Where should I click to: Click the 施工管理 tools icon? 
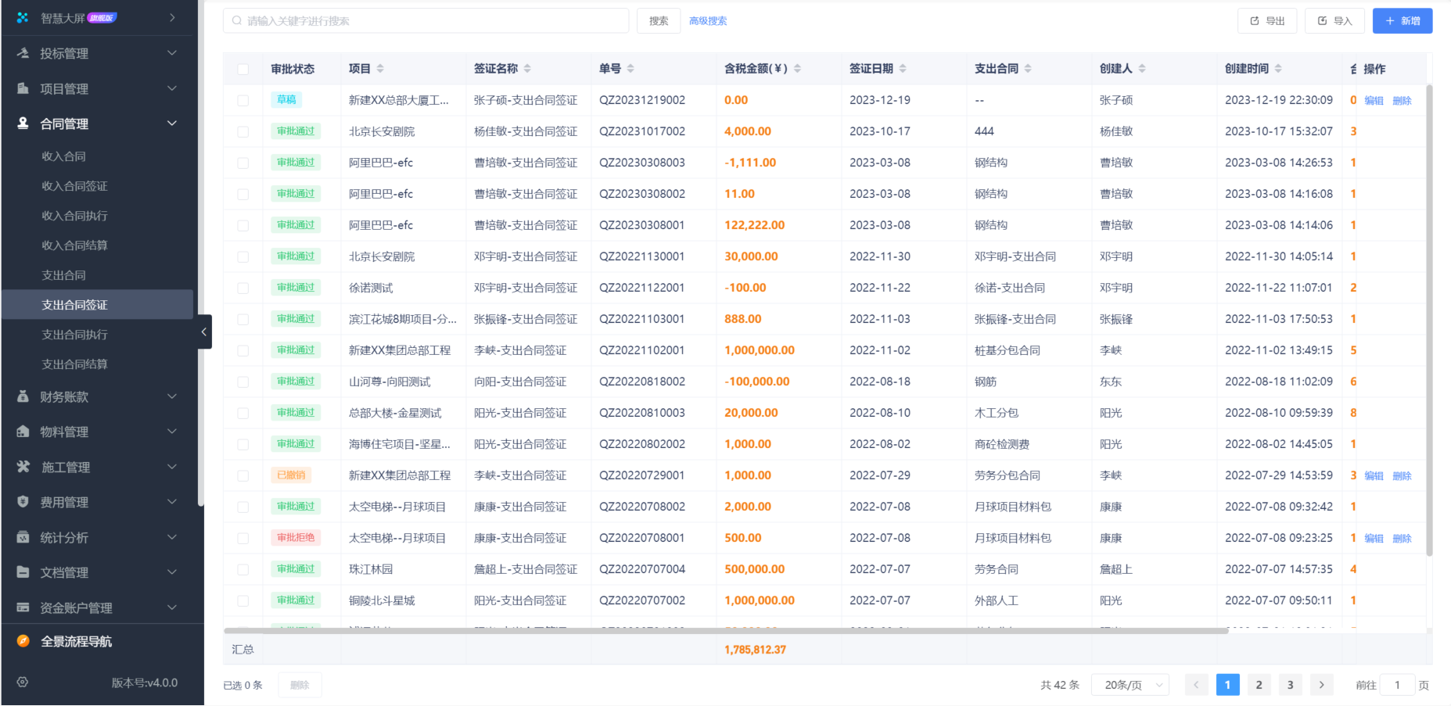(x=23, y=467)
